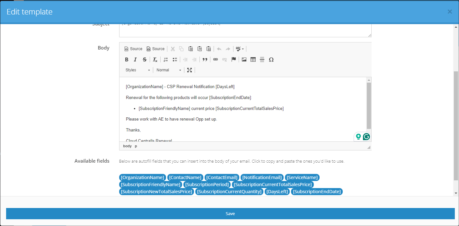The height and width of the screenshot is (226, 459).
Task: Click the dialog's vertical scrollbar thumb
Action: tap(456, 126)
